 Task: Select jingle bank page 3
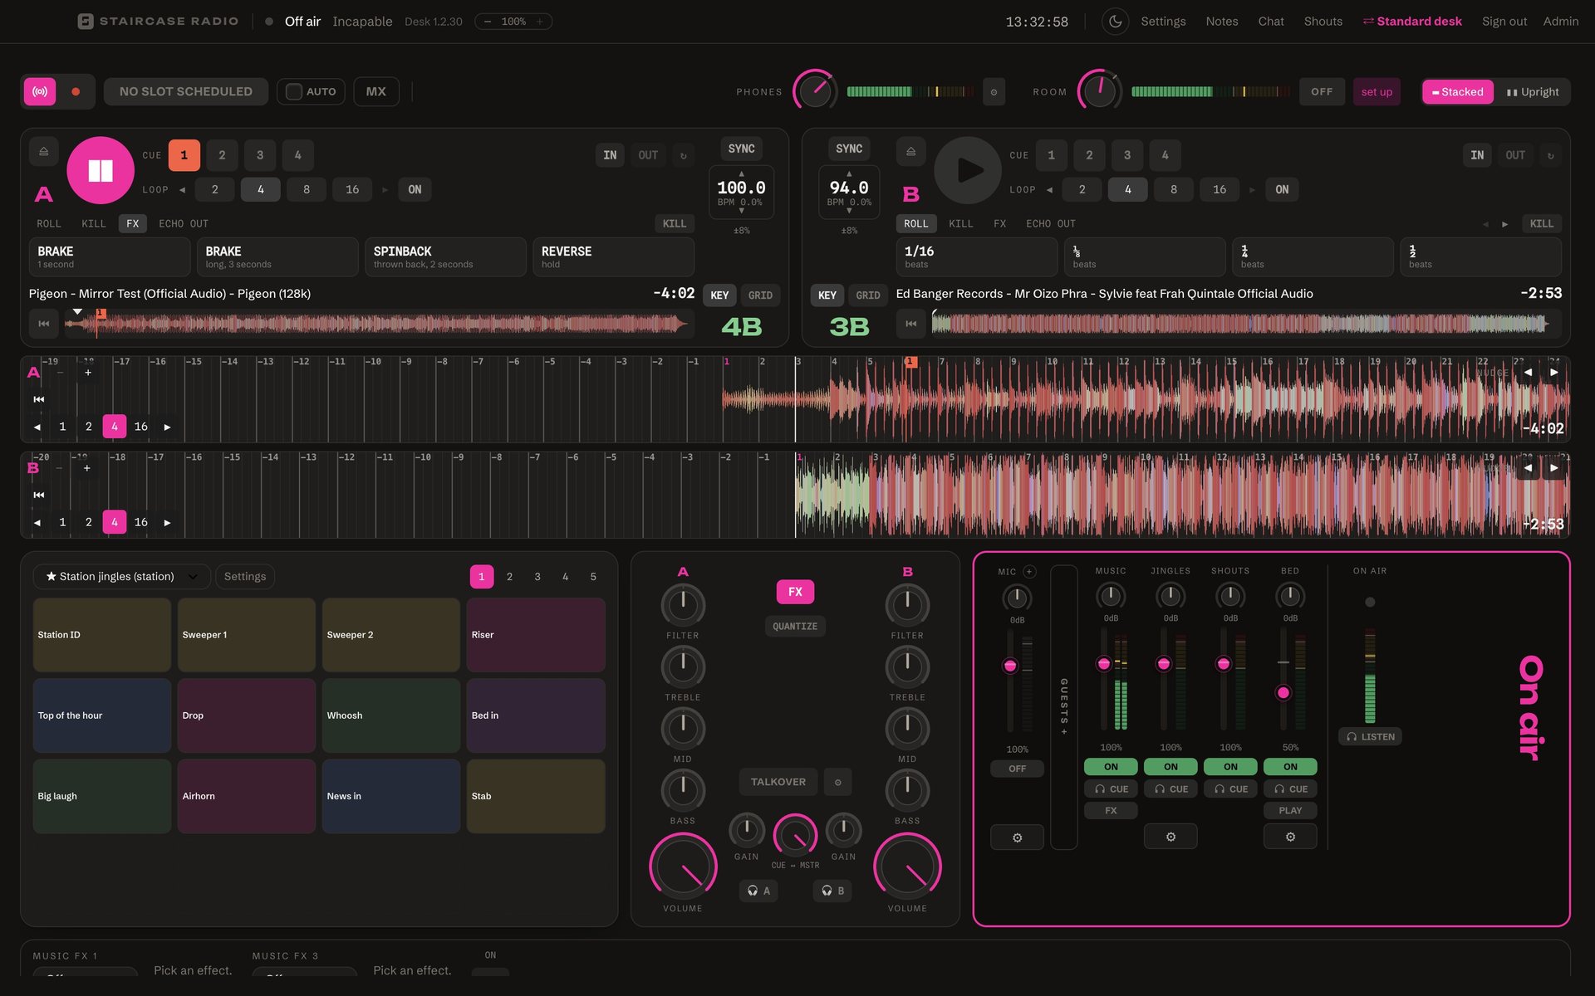pos(537,576)
